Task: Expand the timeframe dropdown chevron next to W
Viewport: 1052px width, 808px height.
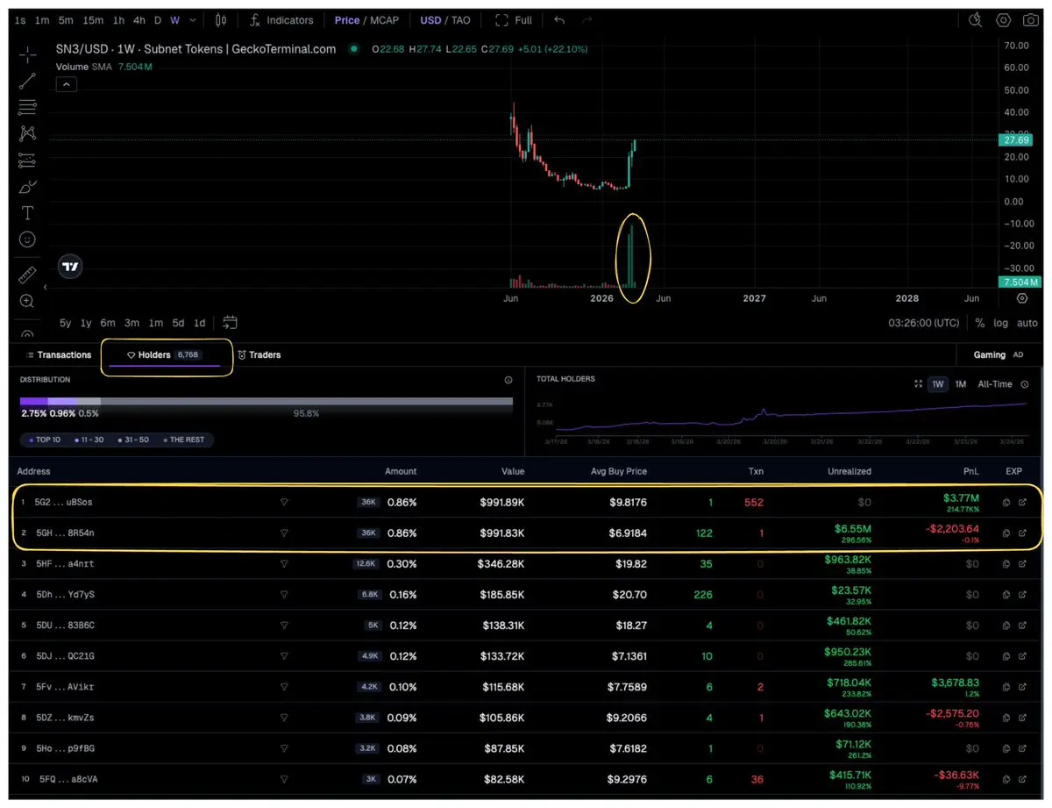Action: click(192, 20)
